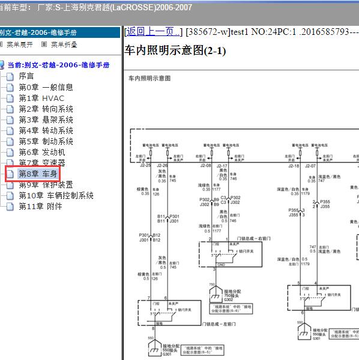Collapse menus with 菜单折叠

point(64,44)
